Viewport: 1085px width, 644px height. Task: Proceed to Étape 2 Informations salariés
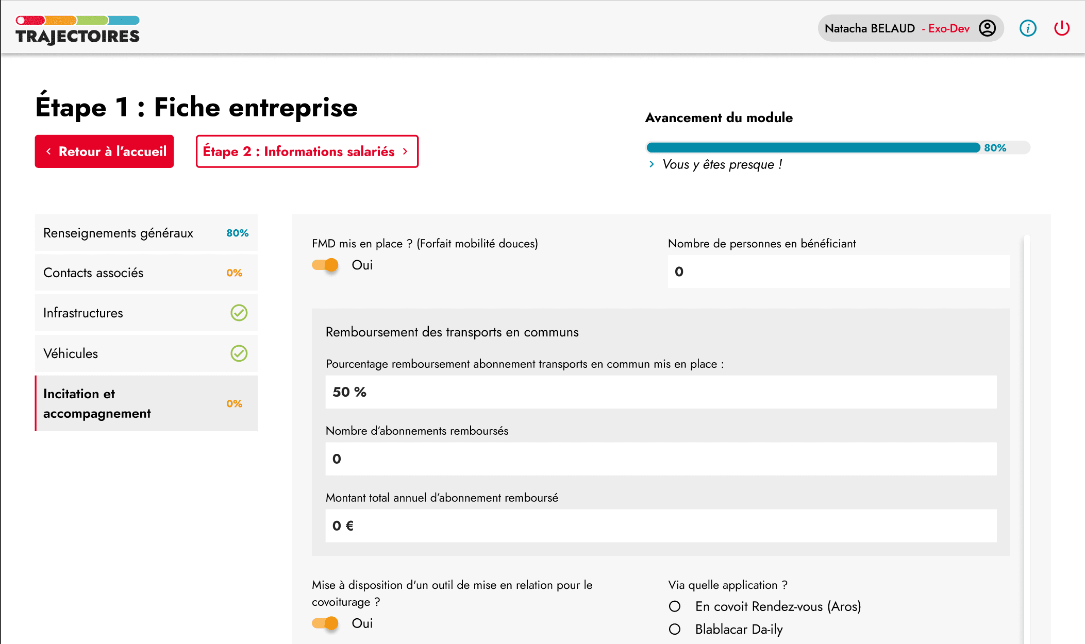point(307,151)
